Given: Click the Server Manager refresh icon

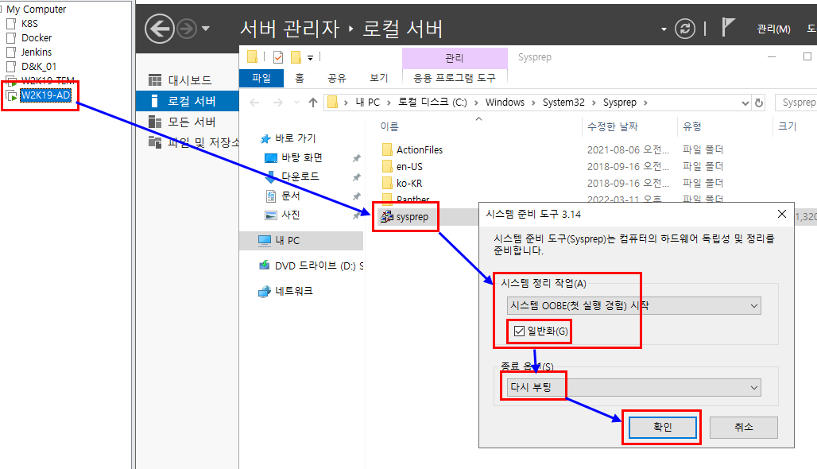Looking at the screenshot, I should pyautogui.click(x=684, y=29).
